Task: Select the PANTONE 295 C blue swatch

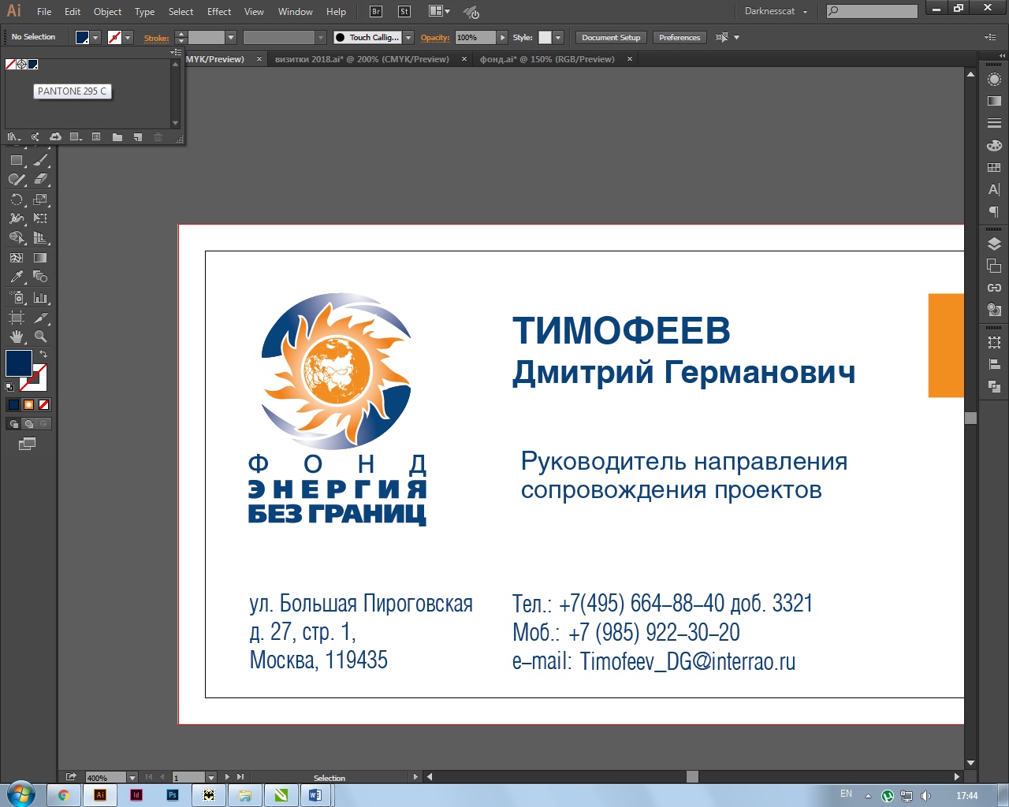Action: click(x=32, y=65)
